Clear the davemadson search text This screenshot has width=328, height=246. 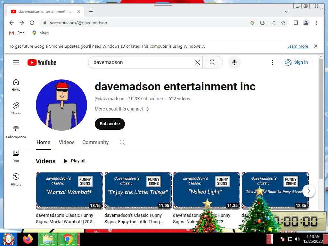197,62
